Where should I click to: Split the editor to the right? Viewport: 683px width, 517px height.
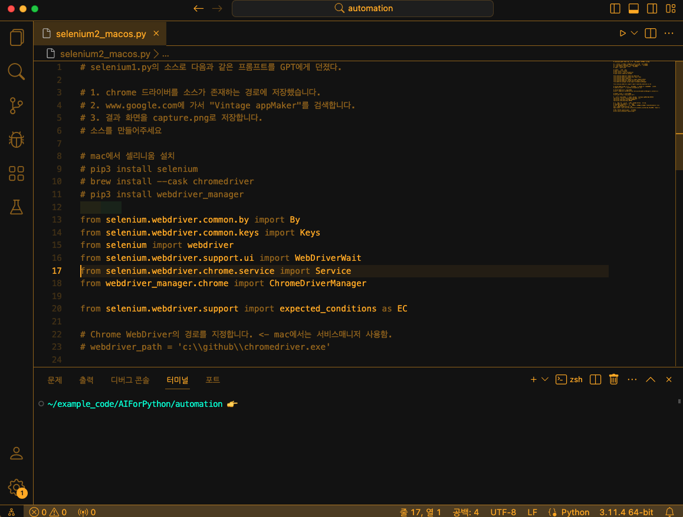click(651, 34)
